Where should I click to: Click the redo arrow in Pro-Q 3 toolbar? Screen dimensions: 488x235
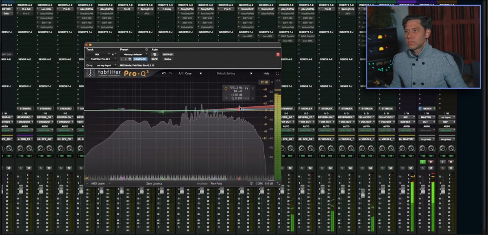[170, 73]
